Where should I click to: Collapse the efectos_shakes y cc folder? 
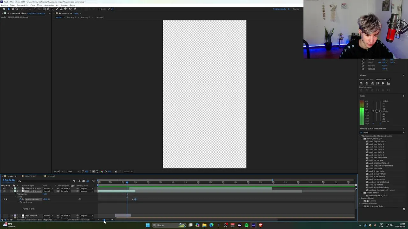point(362,139)
